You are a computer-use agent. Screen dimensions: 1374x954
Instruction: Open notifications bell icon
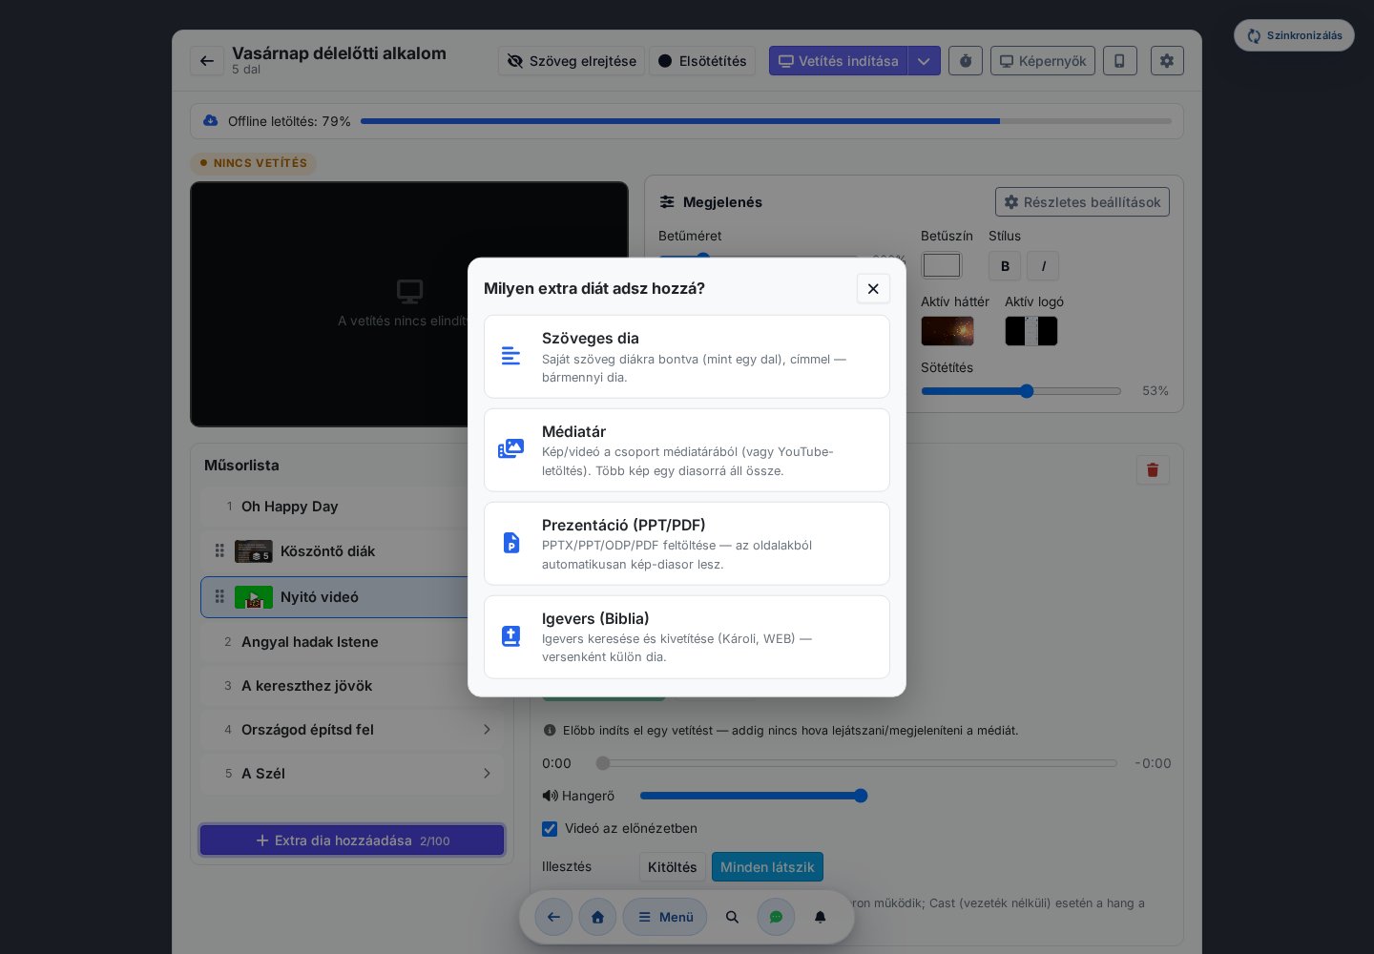click(820, 917)
